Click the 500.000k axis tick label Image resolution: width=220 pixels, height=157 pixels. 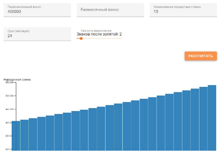tap(10, 96)
